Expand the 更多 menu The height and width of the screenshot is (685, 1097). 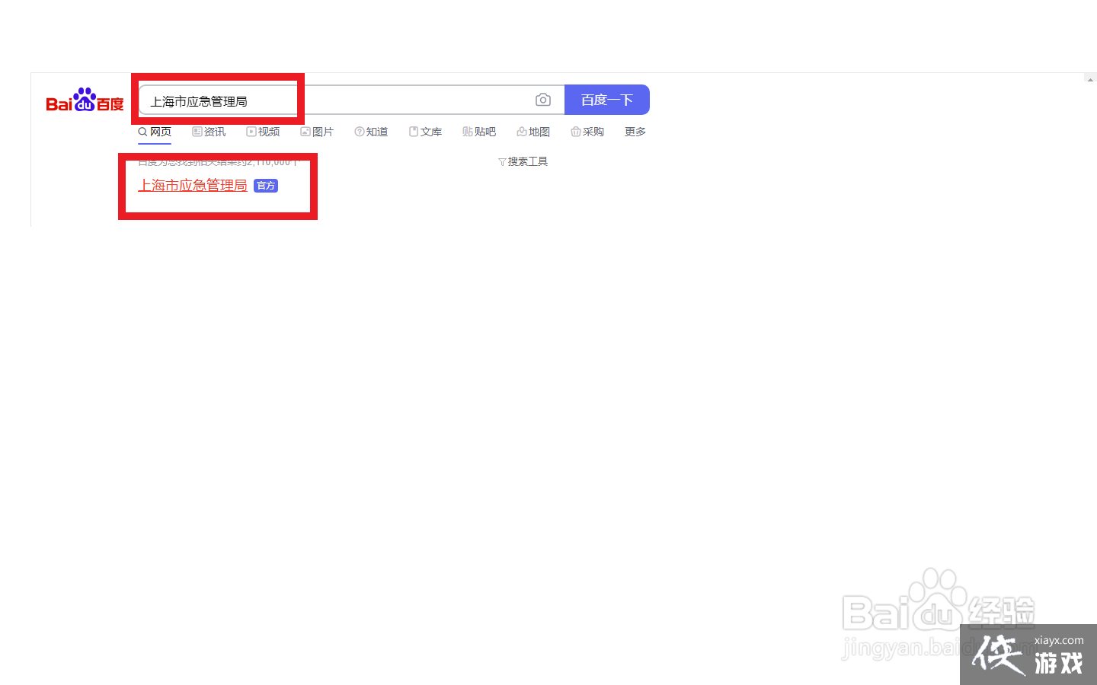point(635,132)
